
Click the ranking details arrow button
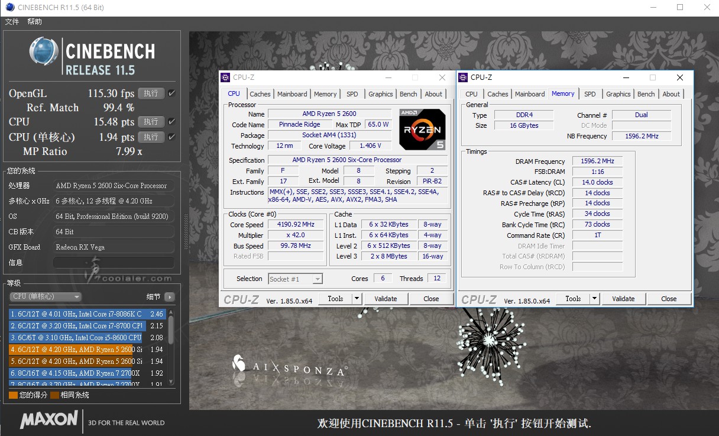(x=170, y=297)
